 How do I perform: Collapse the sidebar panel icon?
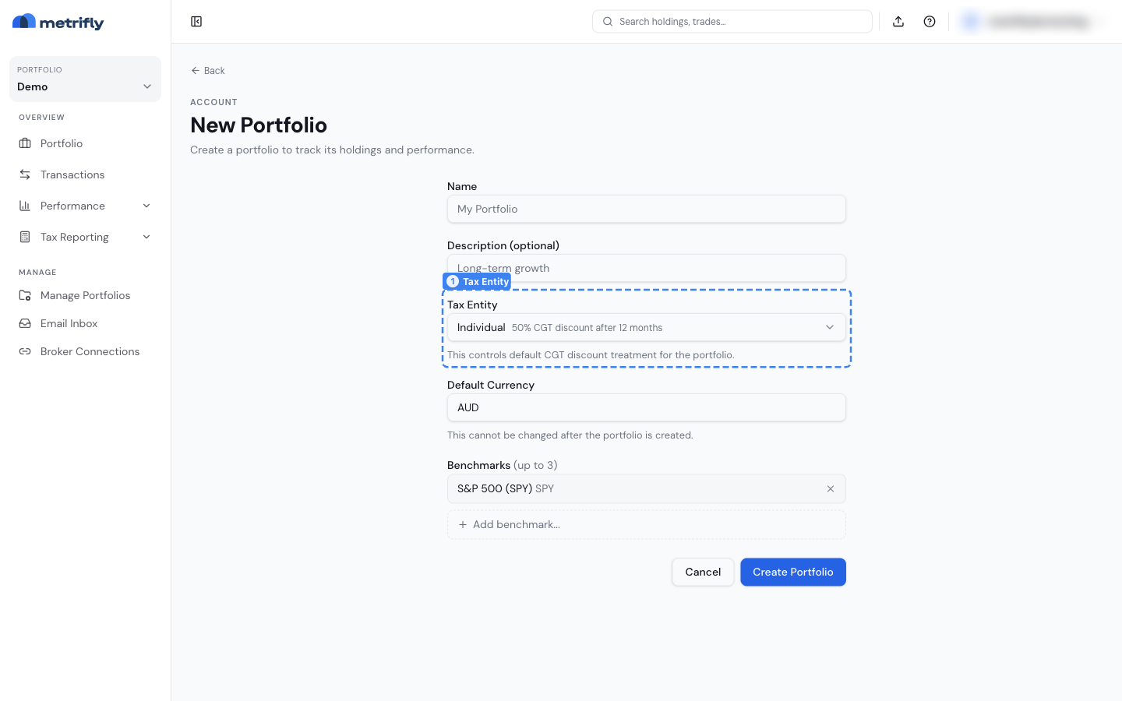point(196,22)
